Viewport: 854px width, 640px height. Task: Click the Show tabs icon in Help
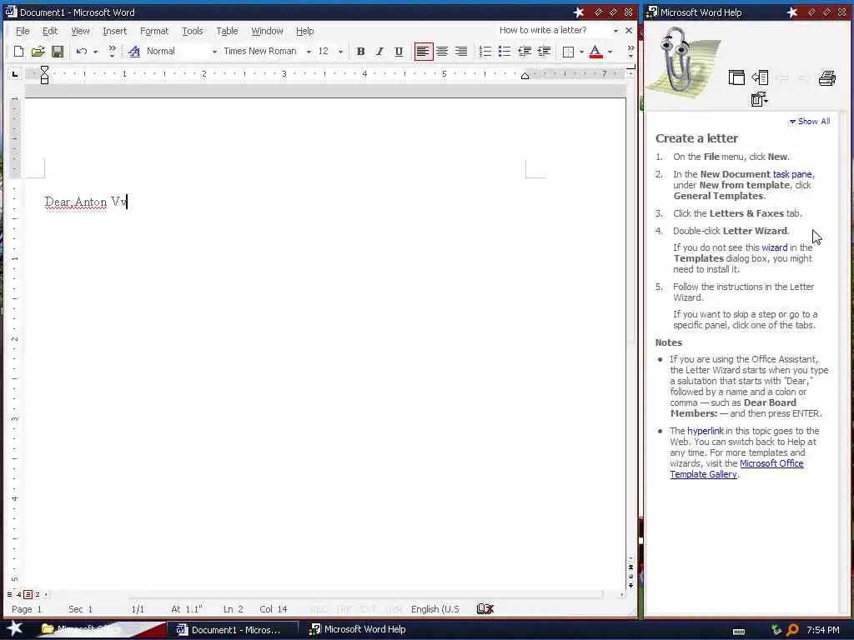(760, 77)
